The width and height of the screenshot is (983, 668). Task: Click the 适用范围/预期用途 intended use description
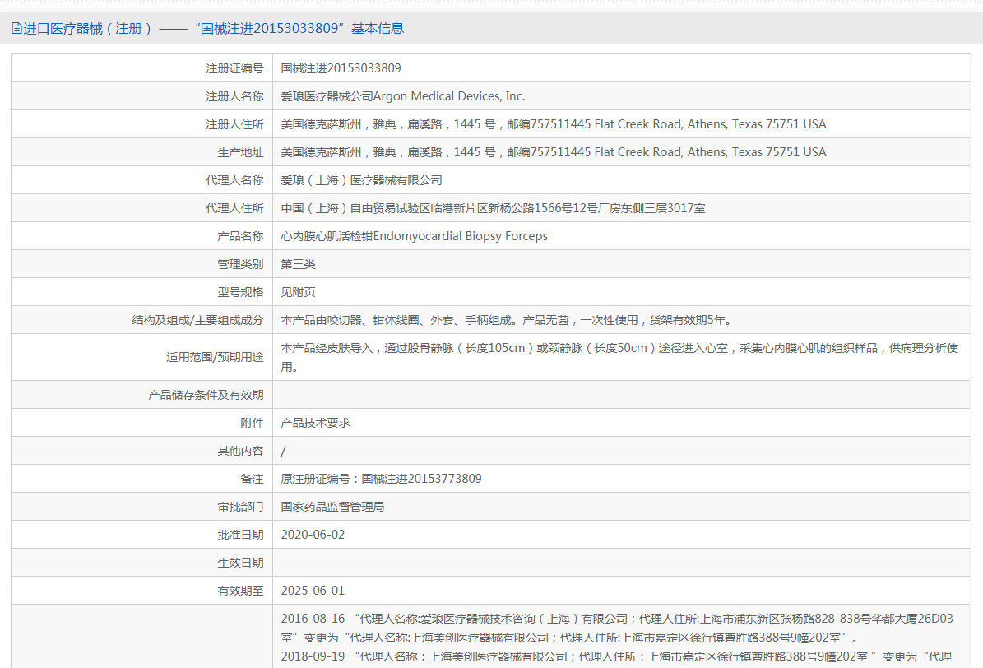tap(619, 357)
